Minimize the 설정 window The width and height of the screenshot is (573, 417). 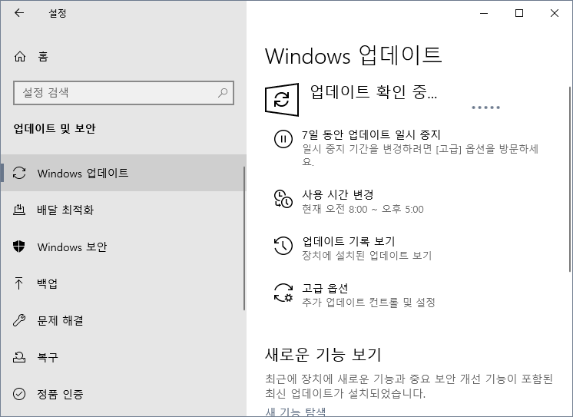(x=484, y=13)
